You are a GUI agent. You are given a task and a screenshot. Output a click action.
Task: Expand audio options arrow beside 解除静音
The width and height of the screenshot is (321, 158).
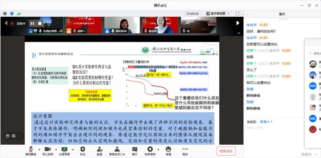[x=39, y=149]
